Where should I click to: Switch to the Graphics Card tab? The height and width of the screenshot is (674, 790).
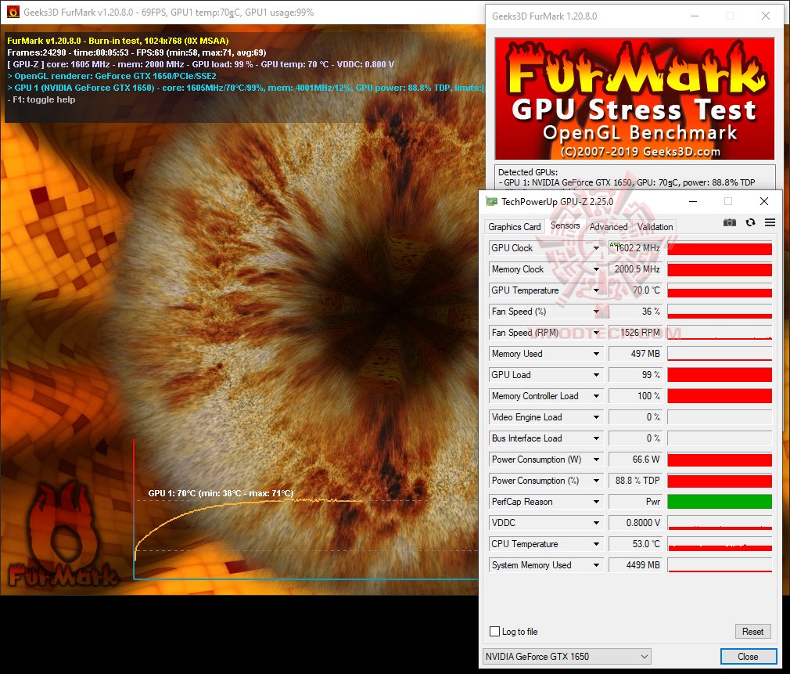[x=515, y=227]
